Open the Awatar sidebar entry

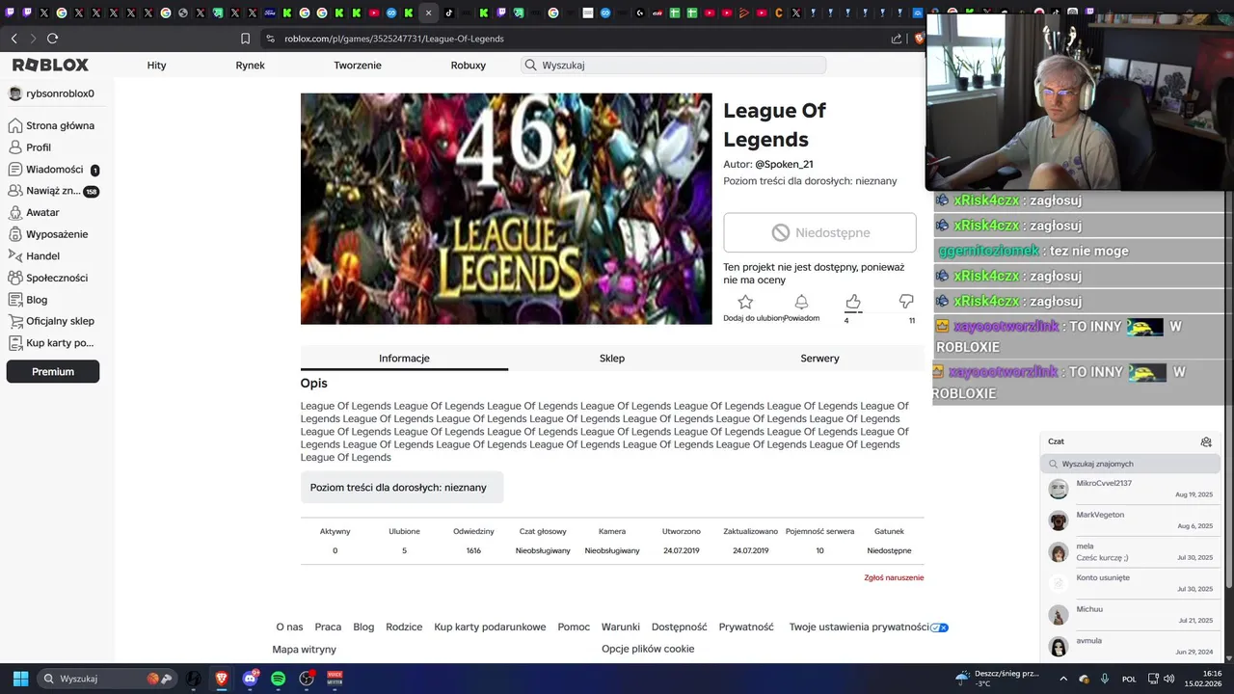pyautogui.click(x=34, y=212)
